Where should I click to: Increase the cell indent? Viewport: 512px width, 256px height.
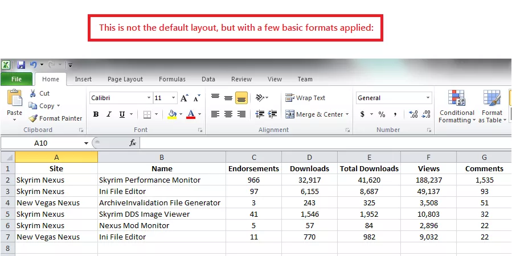click(x=272, y=114)
